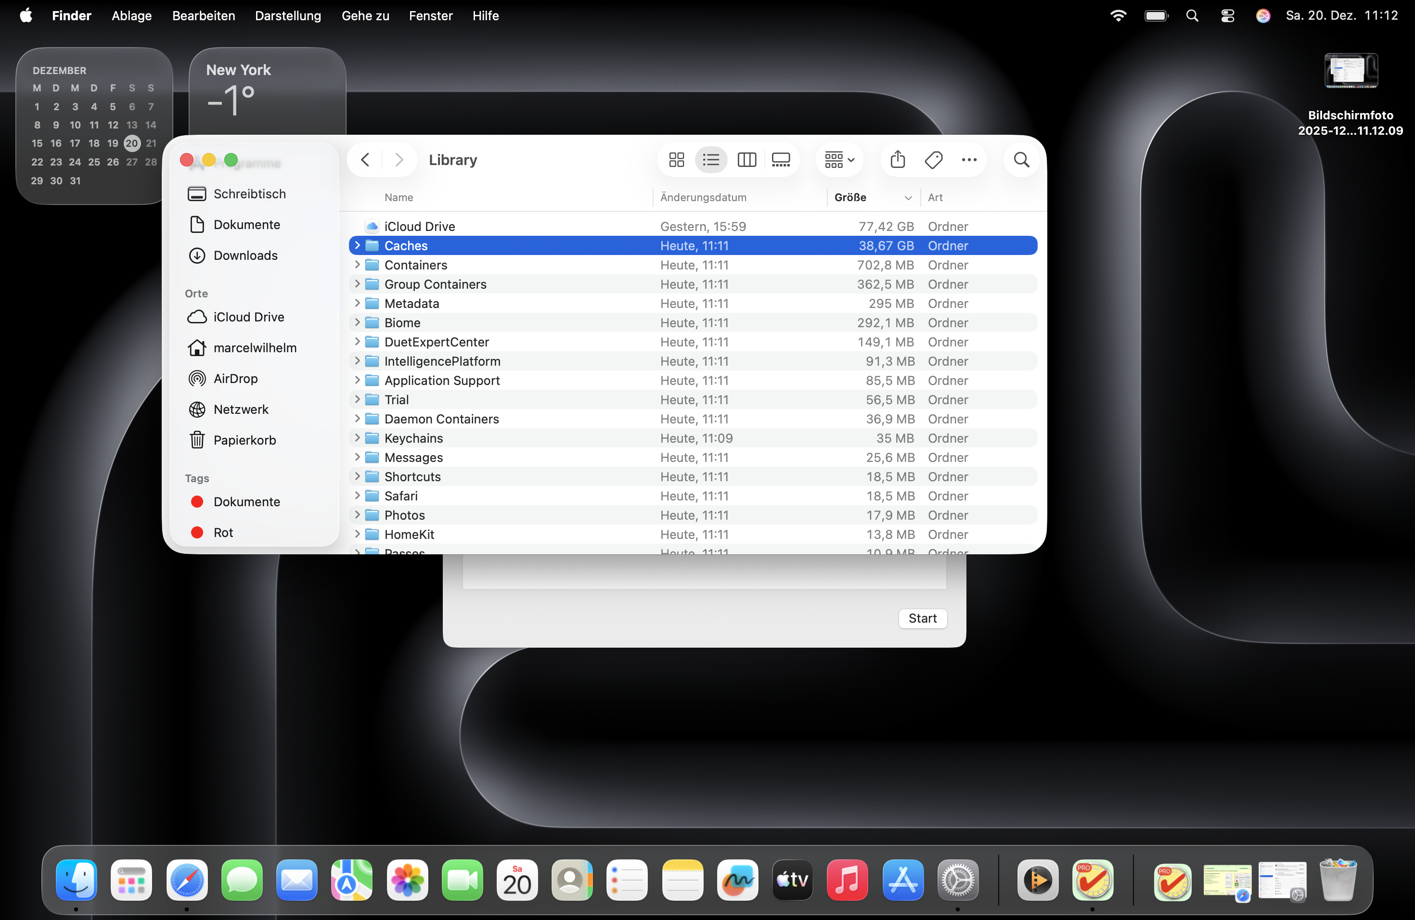
Task: Switch to icon view in Finder toolbar
Action: click(x=676, y=160)
